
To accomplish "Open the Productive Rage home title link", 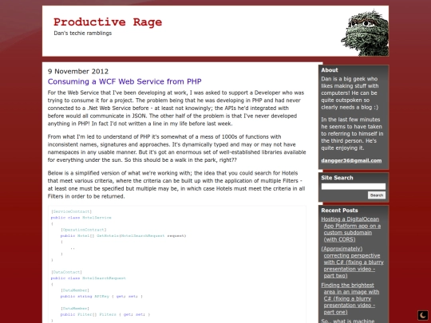I will click(x=108, y=22).
